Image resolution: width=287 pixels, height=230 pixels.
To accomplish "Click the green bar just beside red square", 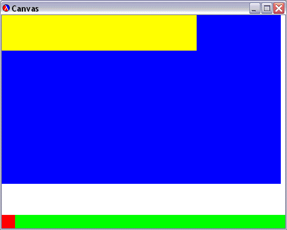I will (x=19, y=222).
